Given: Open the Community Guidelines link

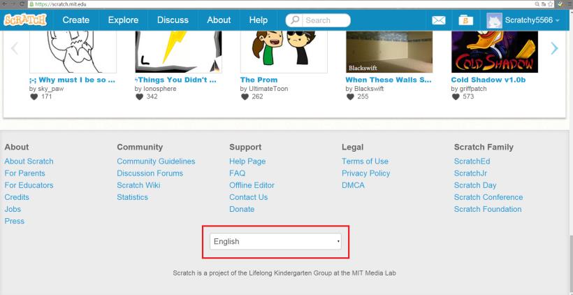Looking at the screenshot, I should 156,161.
